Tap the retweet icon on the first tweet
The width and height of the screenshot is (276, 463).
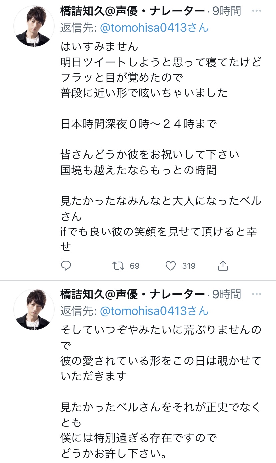tap(118, 266)
